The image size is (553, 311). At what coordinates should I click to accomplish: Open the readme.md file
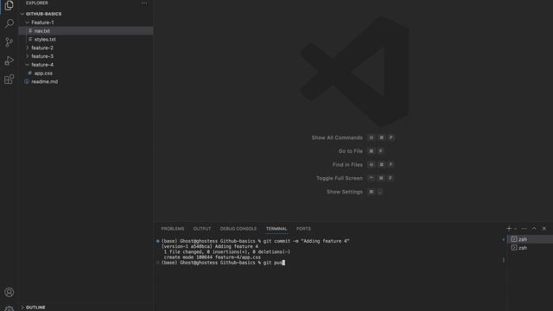(86, 81)
